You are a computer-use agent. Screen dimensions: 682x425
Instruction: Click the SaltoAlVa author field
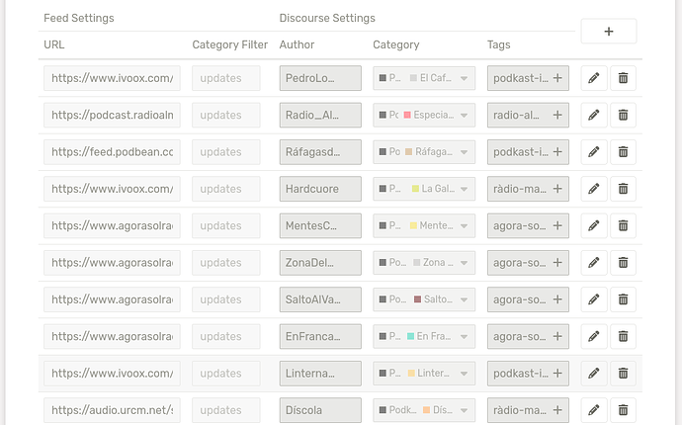(320, 299)
